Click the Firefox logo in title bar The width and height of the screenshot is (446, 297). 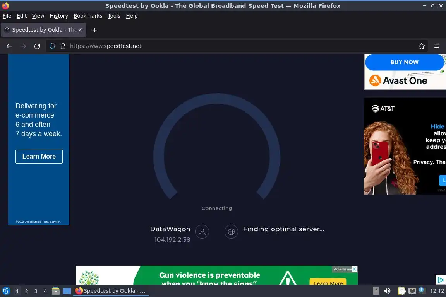click(5, 5)
